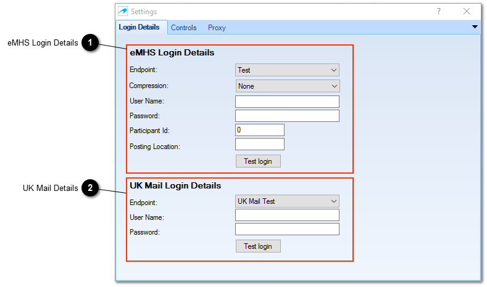Click the Posting Location field
Image resolution: width=487 pixels, height=287 pixels.
tap(260, 145)
